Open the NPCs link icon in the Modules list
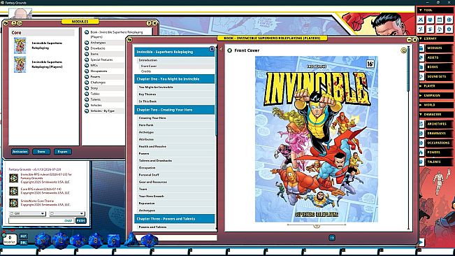Screen dimensions: 455x256 87,65
